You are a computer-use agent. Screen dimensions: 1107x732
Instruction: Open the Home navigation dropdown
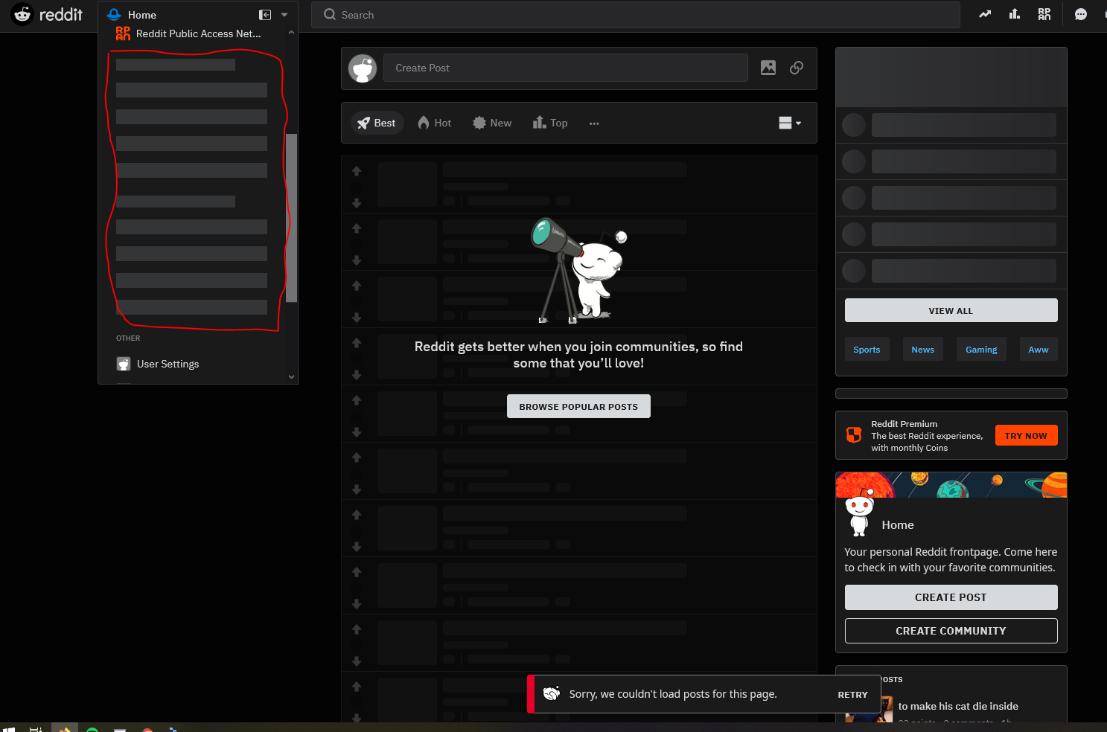[197, 15]
